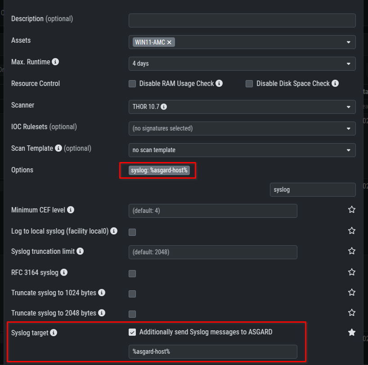The height and width of the screenshot is (365, 368).
Task: Click info icon beside Syslog target label
Action: tap(54, 333)
